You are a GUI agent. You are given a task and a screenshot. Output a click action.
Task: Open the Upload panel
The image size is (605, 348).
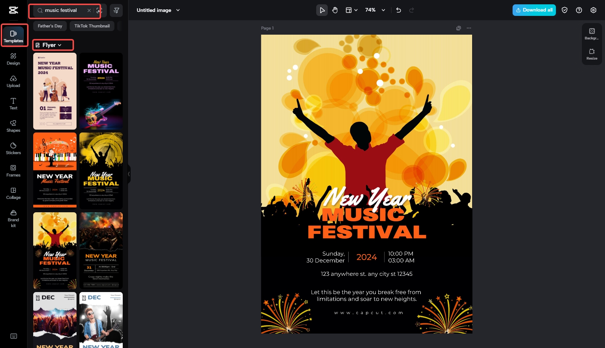click(x=13, y=82)
